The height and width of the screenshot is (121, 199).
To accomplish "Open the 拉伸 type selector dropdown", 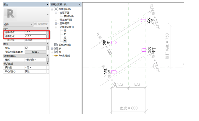I will point(18,24).
